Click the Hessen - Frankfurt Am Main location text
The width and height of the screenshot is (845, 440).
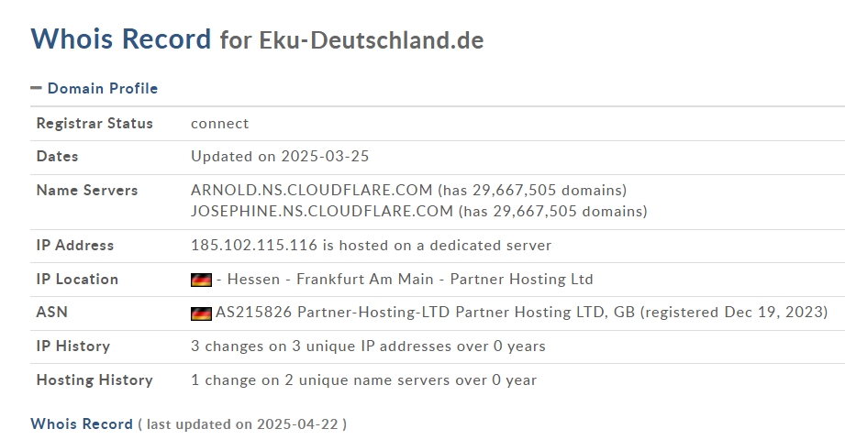tap(330, 279)
